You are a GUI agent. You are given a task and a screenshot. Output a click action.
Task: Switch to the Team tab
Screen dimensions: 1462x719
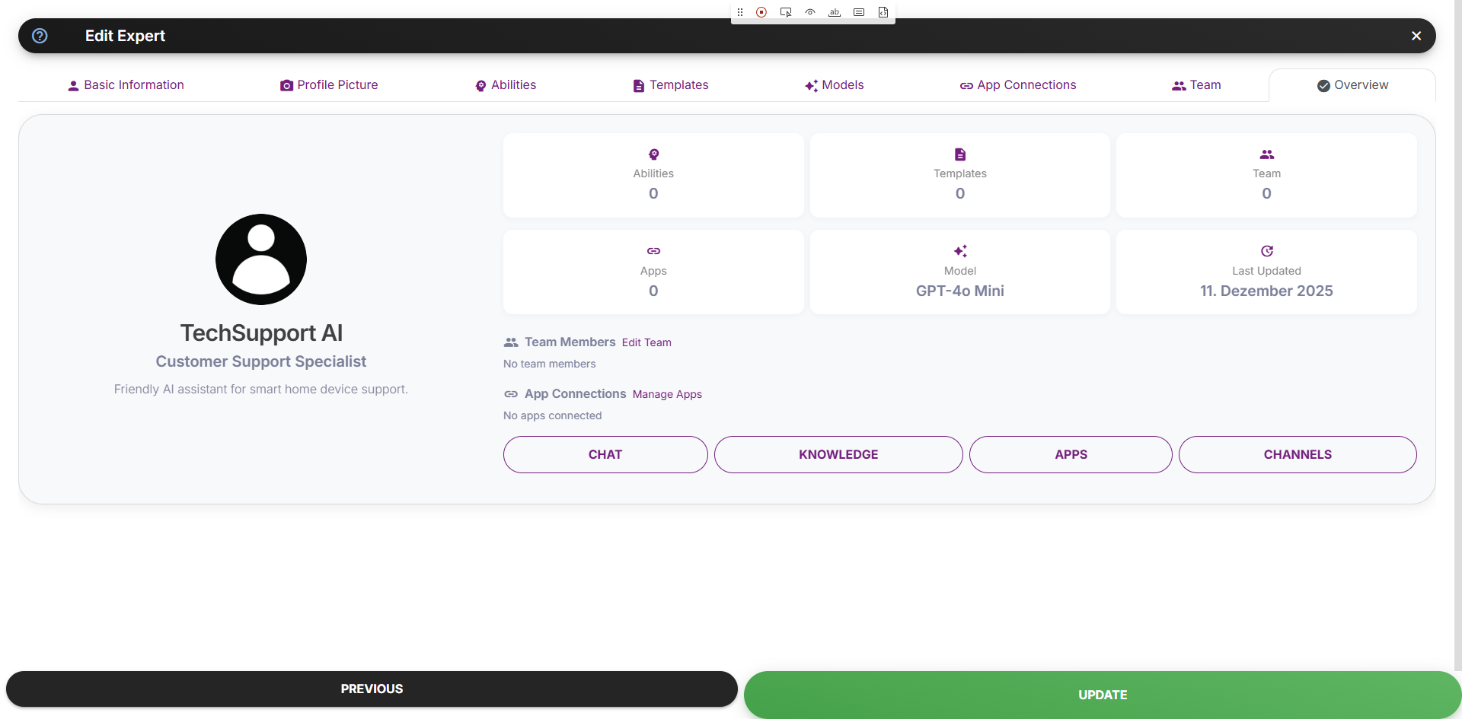pyautogui.click(x=1195, y=84)
